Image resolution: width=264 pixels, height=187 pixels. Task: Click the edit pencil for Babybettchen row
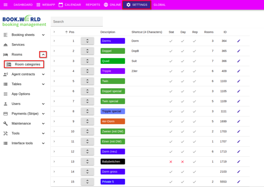[x=238, y=162]
